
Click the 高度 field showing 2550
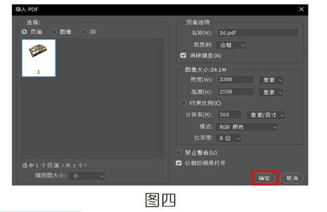point(236,92)
